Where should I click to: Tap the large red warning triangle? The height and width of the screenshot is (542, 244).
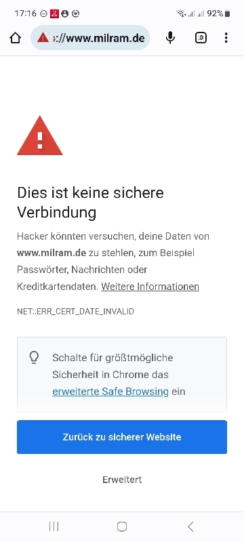point(40,136)
